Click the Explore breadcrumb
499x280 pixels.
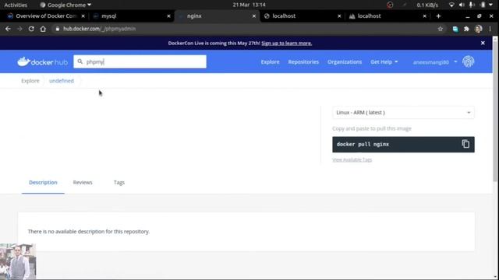(30, 81)
